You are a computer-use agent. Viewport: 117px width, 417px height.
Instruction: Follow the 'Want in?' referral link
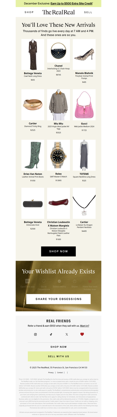coord(85,326)
